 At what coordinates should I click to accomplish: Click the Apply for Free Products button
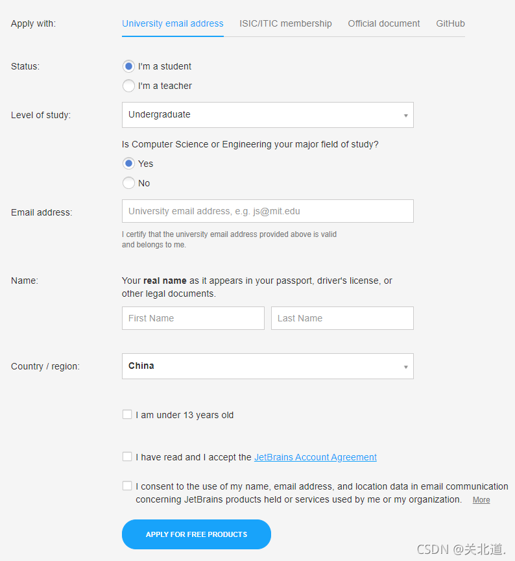[197, 534]
